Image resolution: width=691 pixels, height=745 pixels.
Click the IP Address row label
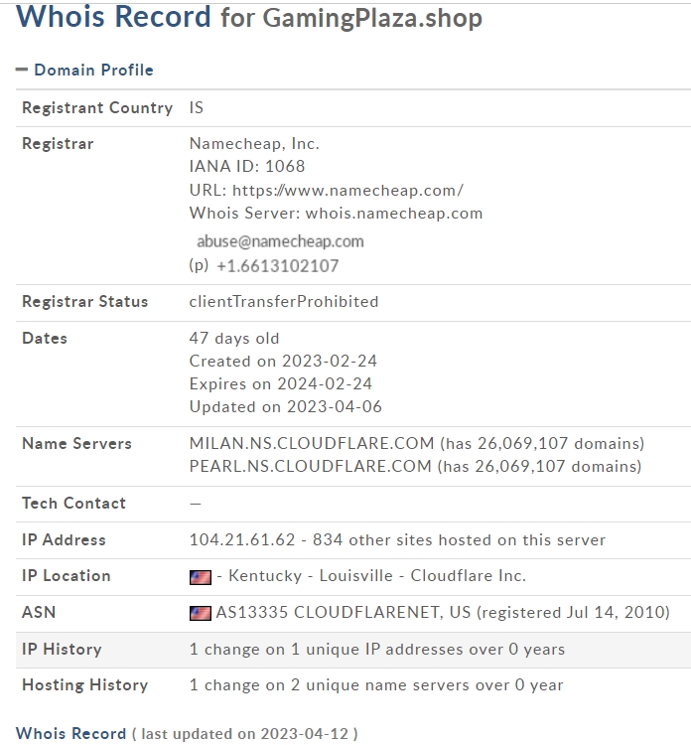point(64,539)
